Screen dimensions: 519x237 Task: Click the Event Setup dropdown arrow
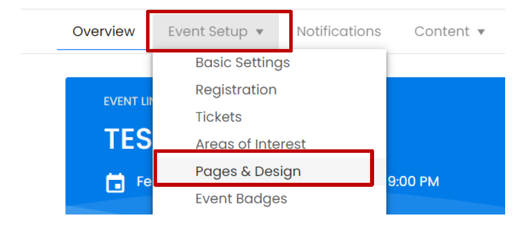[260, 32]
